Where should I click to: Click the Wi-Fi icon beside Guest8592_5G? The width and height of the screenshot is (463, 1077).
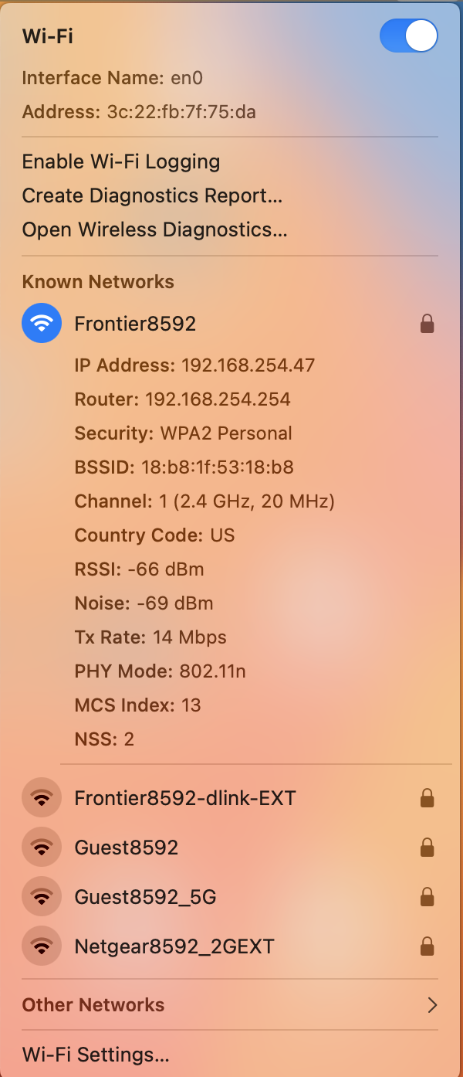point(42,896)
